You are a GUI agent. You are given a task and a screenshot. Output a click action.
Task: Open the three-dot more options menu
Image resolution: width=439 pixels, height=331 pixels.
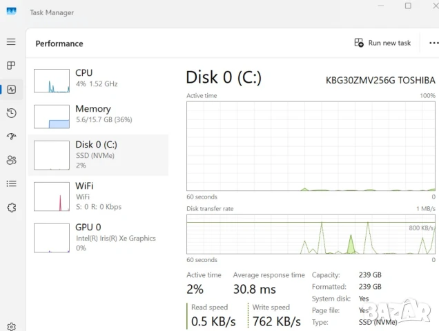pos(433,43)
